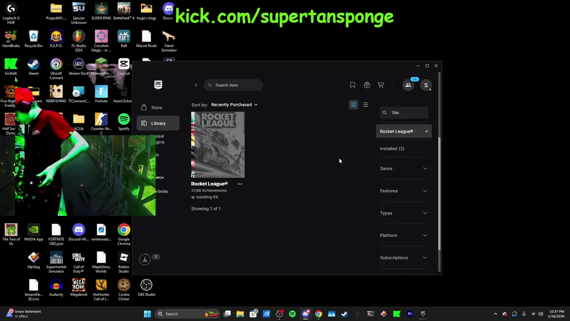This screenshot has height=321, width=570.
Task: Open the launcher downloads icon
Action: click(145, 259)
